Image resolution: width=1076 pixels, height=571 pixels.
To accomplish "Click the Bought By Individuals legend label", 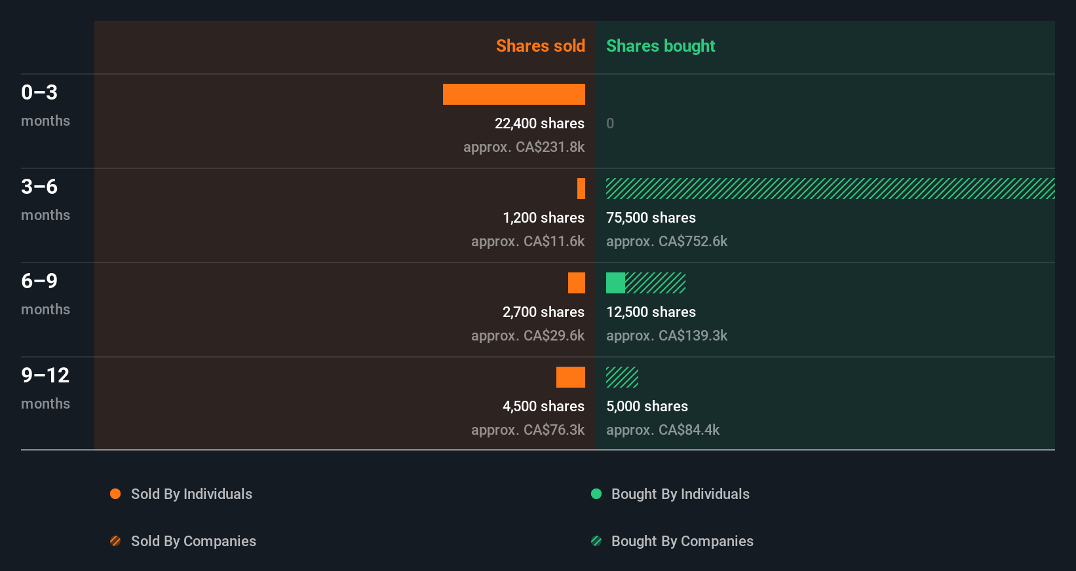I will tap(680, 494).
